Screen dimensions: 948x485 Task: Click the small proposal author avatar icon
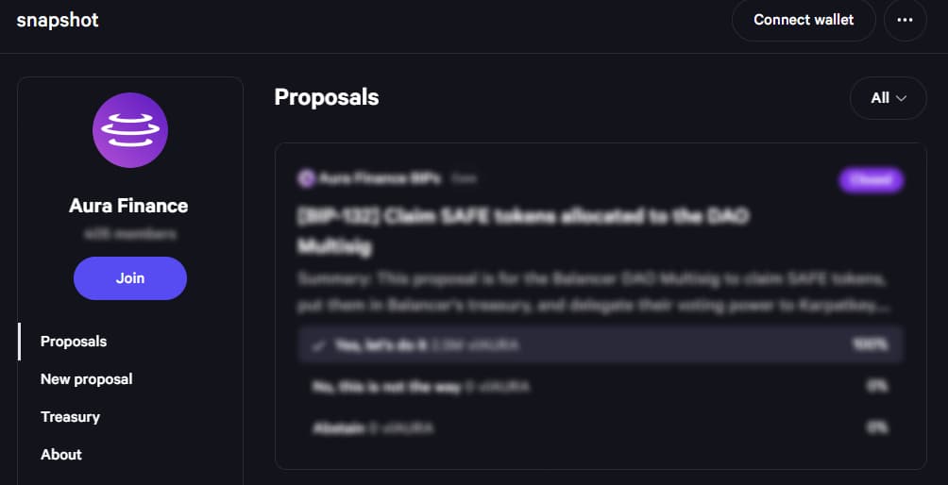click(306, 177)
